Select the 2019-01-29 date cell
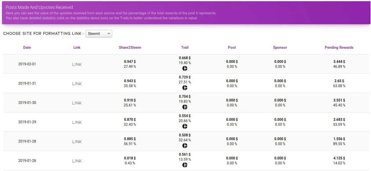This screenshot has height=171, width=371. [27, 122]
